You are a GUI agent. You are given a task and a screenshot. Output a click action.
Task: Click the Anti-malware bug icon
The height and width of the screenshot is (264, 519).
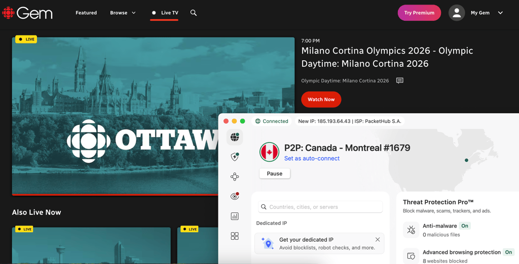(411, 230)
